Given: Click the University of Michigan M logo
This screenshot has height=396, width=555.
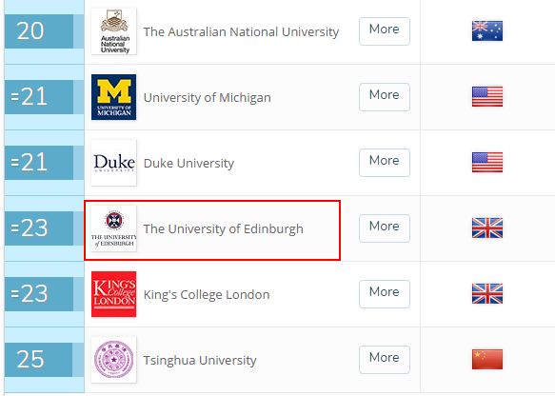Looking at the screenshot, I should [114, 97].
